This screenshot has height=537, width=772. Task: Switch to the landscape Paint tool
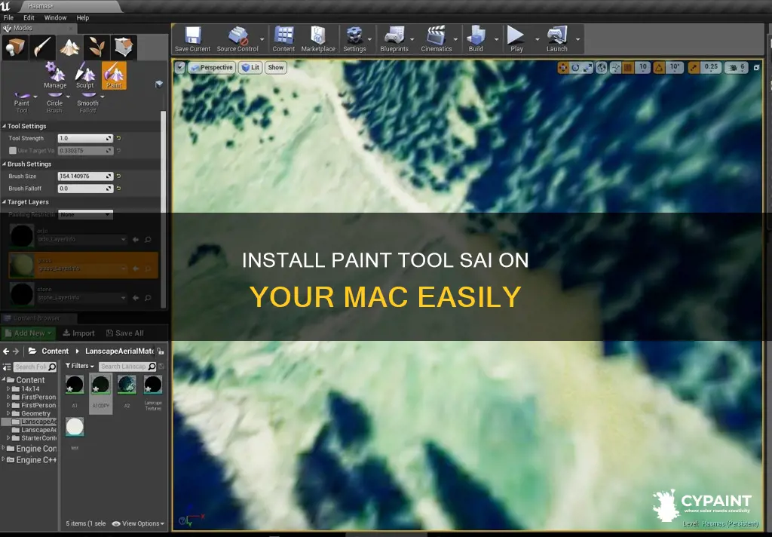click(x=114, y=75)
